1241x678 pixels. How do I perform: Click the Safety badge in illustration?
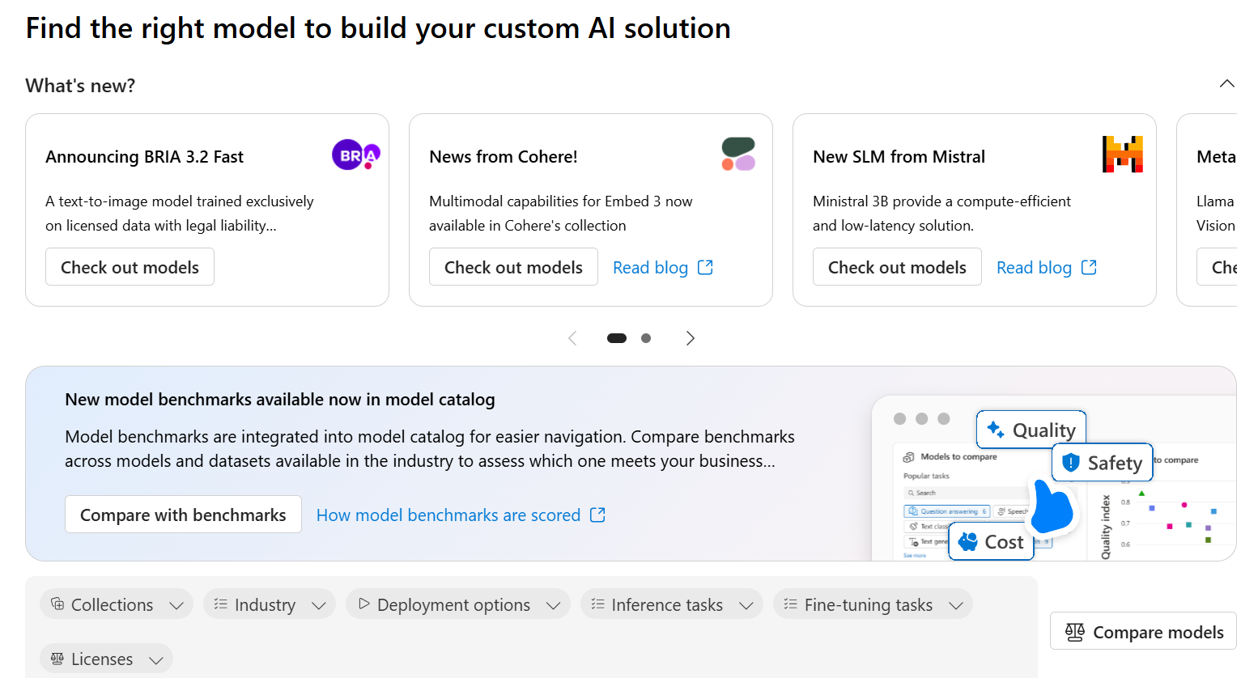(1102, 462)
